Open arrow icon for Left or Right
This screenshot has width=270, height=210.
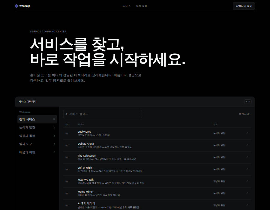click(247, 169)
